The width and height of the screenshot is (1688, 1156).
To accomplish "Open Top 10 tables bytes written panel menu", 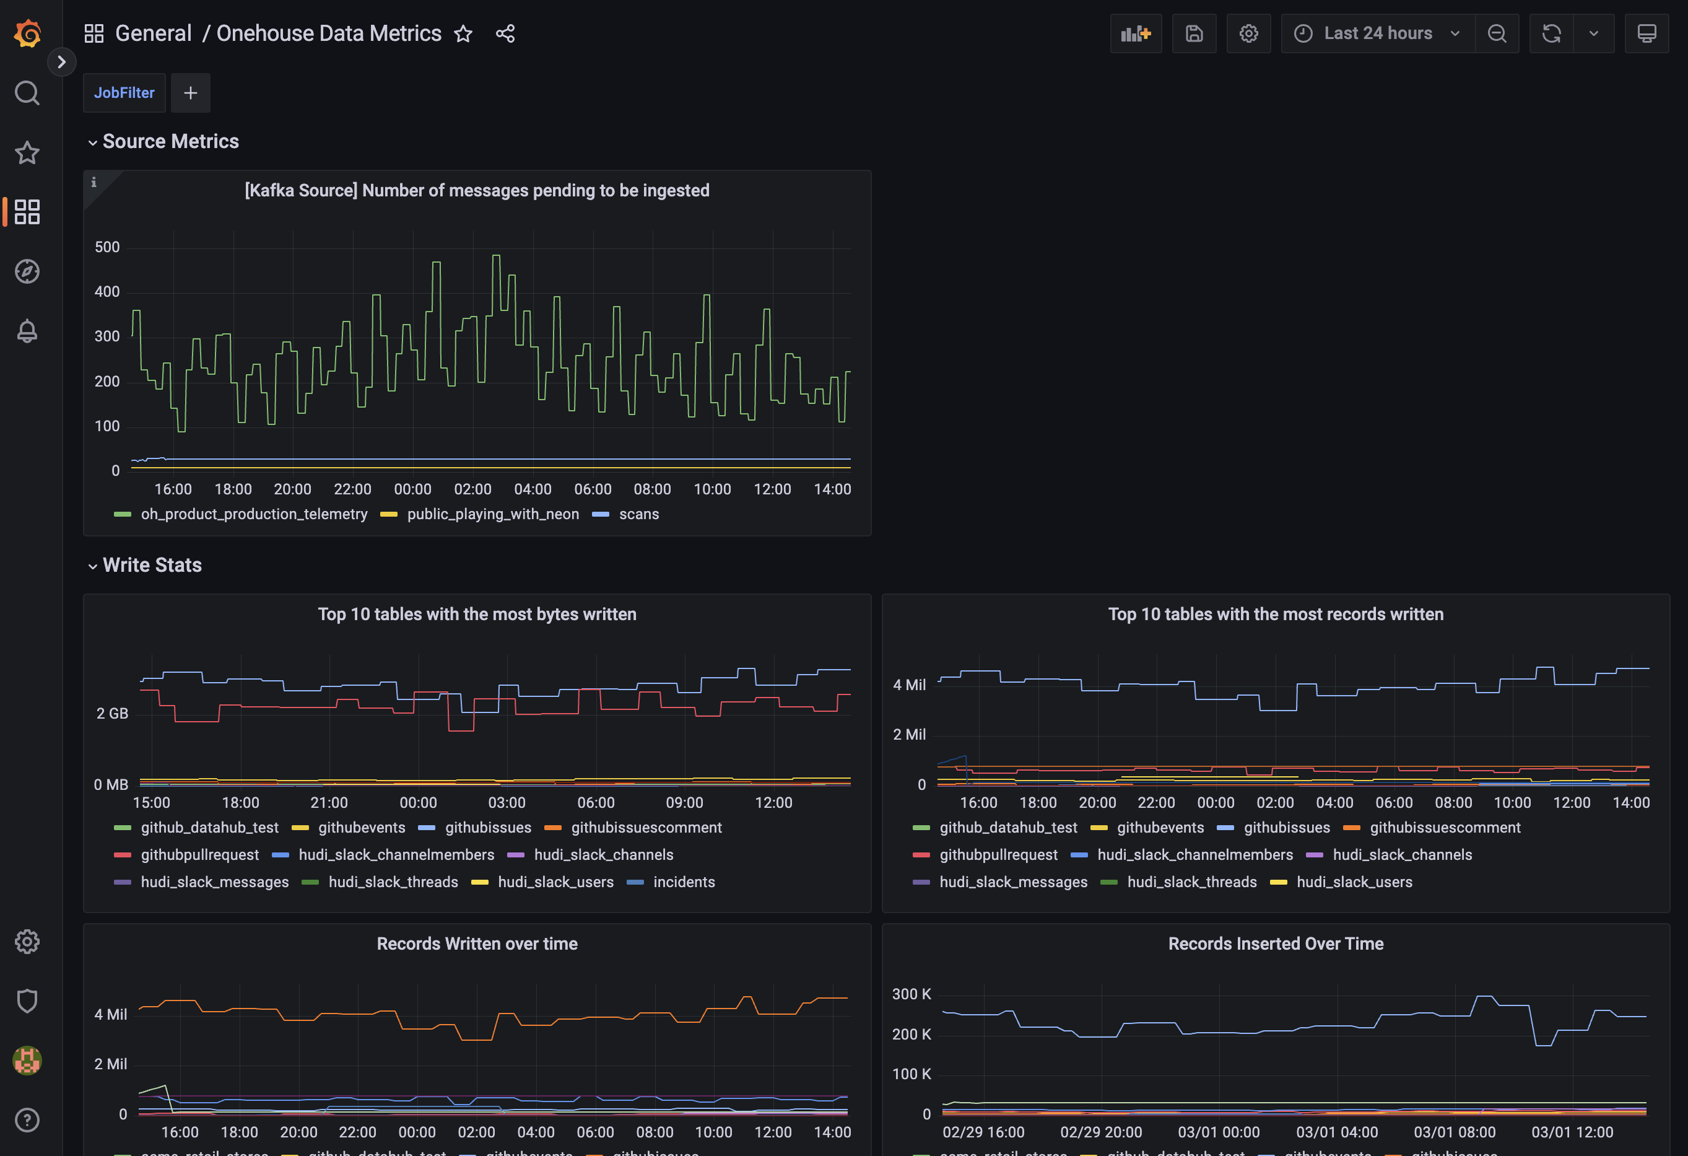I will point(476,614).
